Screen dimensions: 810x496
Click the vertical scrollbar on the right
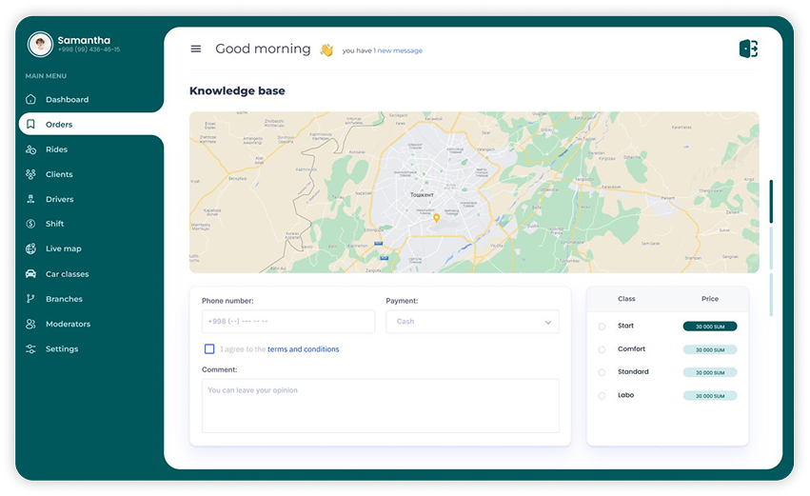[771, 201]
